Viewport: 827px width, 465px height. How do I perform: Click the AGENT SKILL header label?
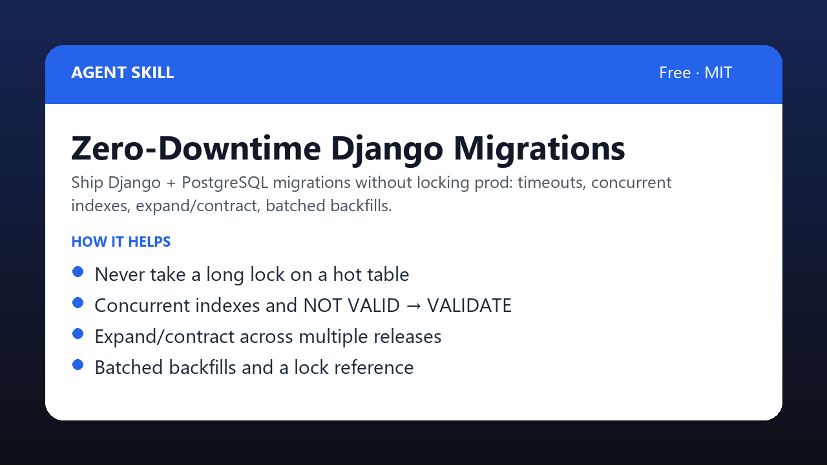click(123, 73)
